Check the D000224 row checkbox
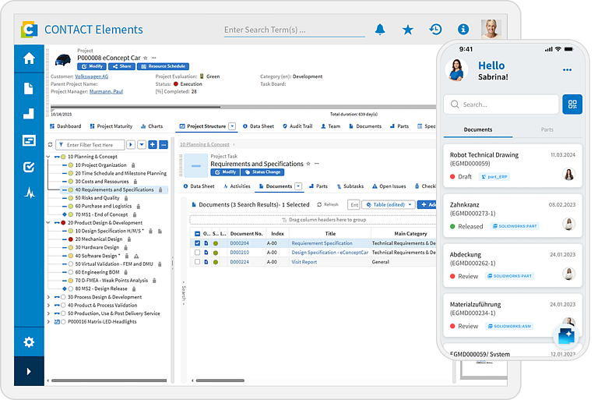598x400 pixels. tap(197, 262)
